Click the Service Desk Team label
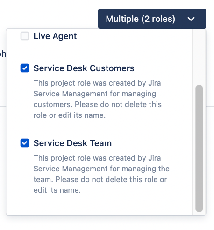214x230 pixels. click(x=72, y=143)
